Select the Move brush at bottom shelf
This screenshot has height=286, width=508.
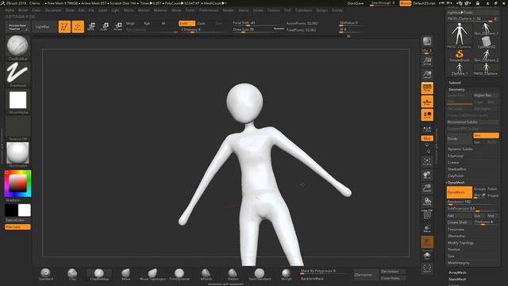tap(125, 274)
